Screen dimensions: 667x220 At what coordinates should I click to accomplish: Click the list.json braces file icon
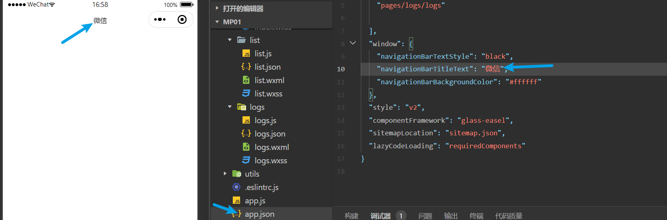[x=246, y=67]
